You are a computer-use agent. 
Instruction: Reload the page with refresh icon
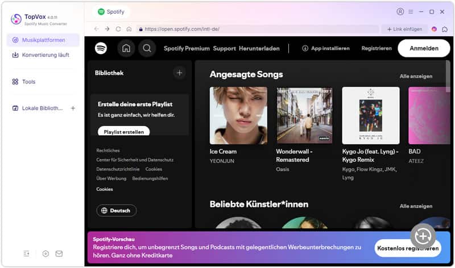118,29
